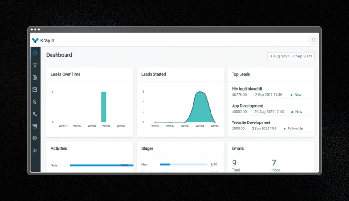The width and height of the screenshot is (349, 201).
Task: Open the user profile avatar
Action: [313, 40]
